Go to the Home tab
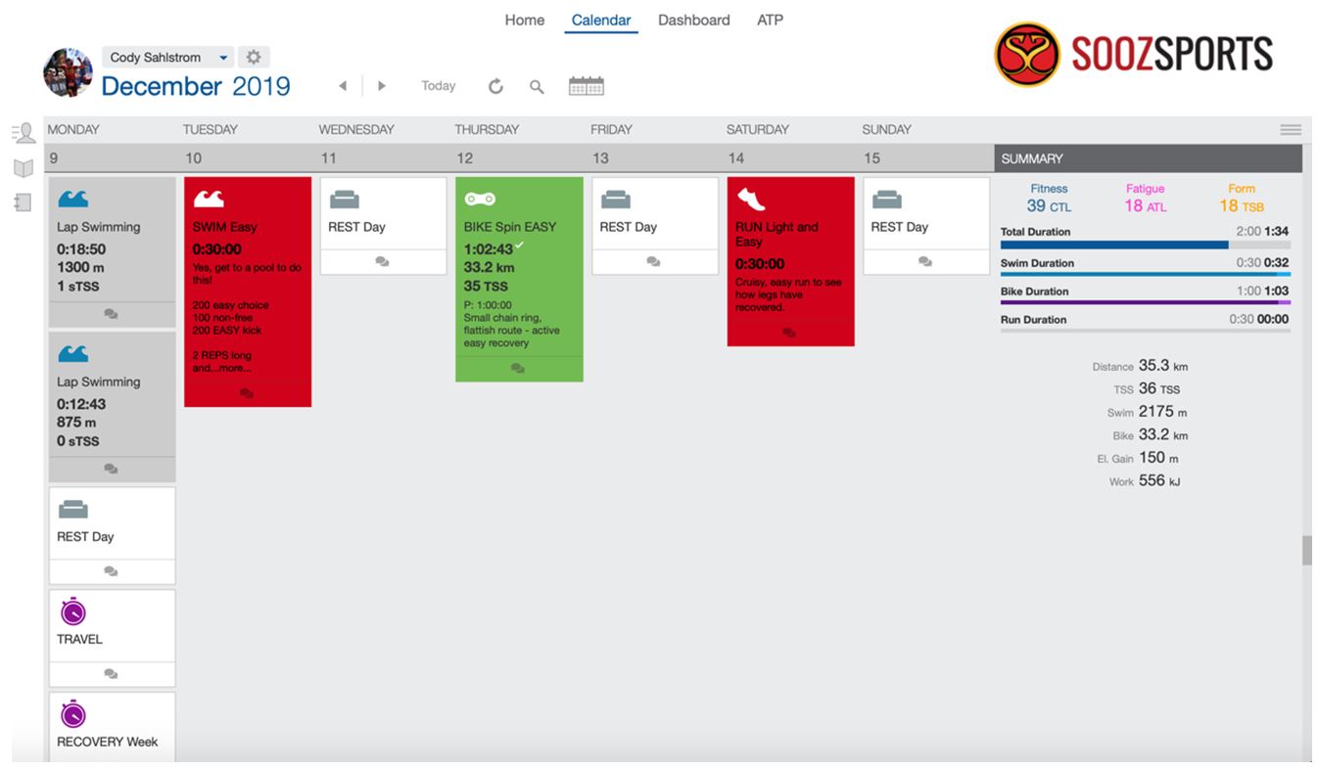Image resolution: width=1318 pixels, height=769 pixels. tap(524, 20)
